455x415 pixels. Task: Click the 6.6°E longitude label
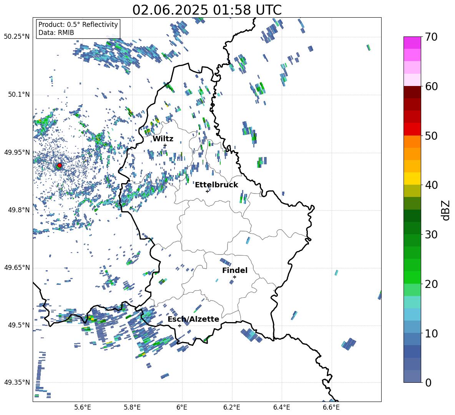click(331, 407)
